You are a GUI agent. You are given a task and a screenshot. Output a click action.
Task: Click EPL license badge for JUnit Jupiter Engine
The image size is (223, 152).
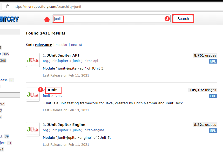tap(213, 130)
